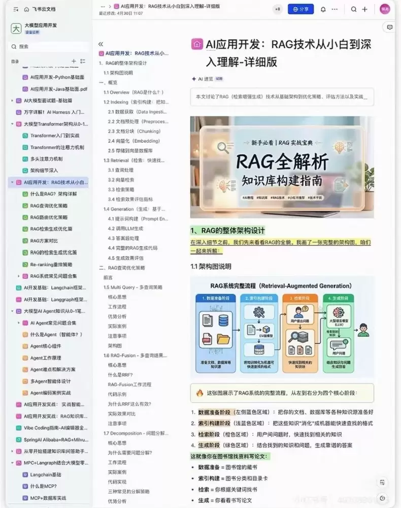Viewport: 401px width, 508px height.
Task: Expand RAG系统常见问题合集 node
Action: tap(18, 276)
